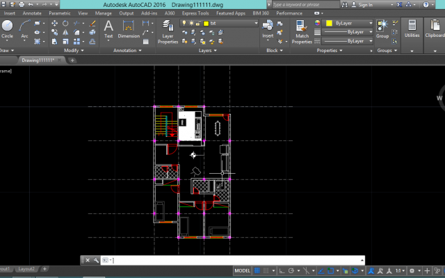Expand the Modify panel
The height and width of the screenshot is (278, 445).
[74, 51]
